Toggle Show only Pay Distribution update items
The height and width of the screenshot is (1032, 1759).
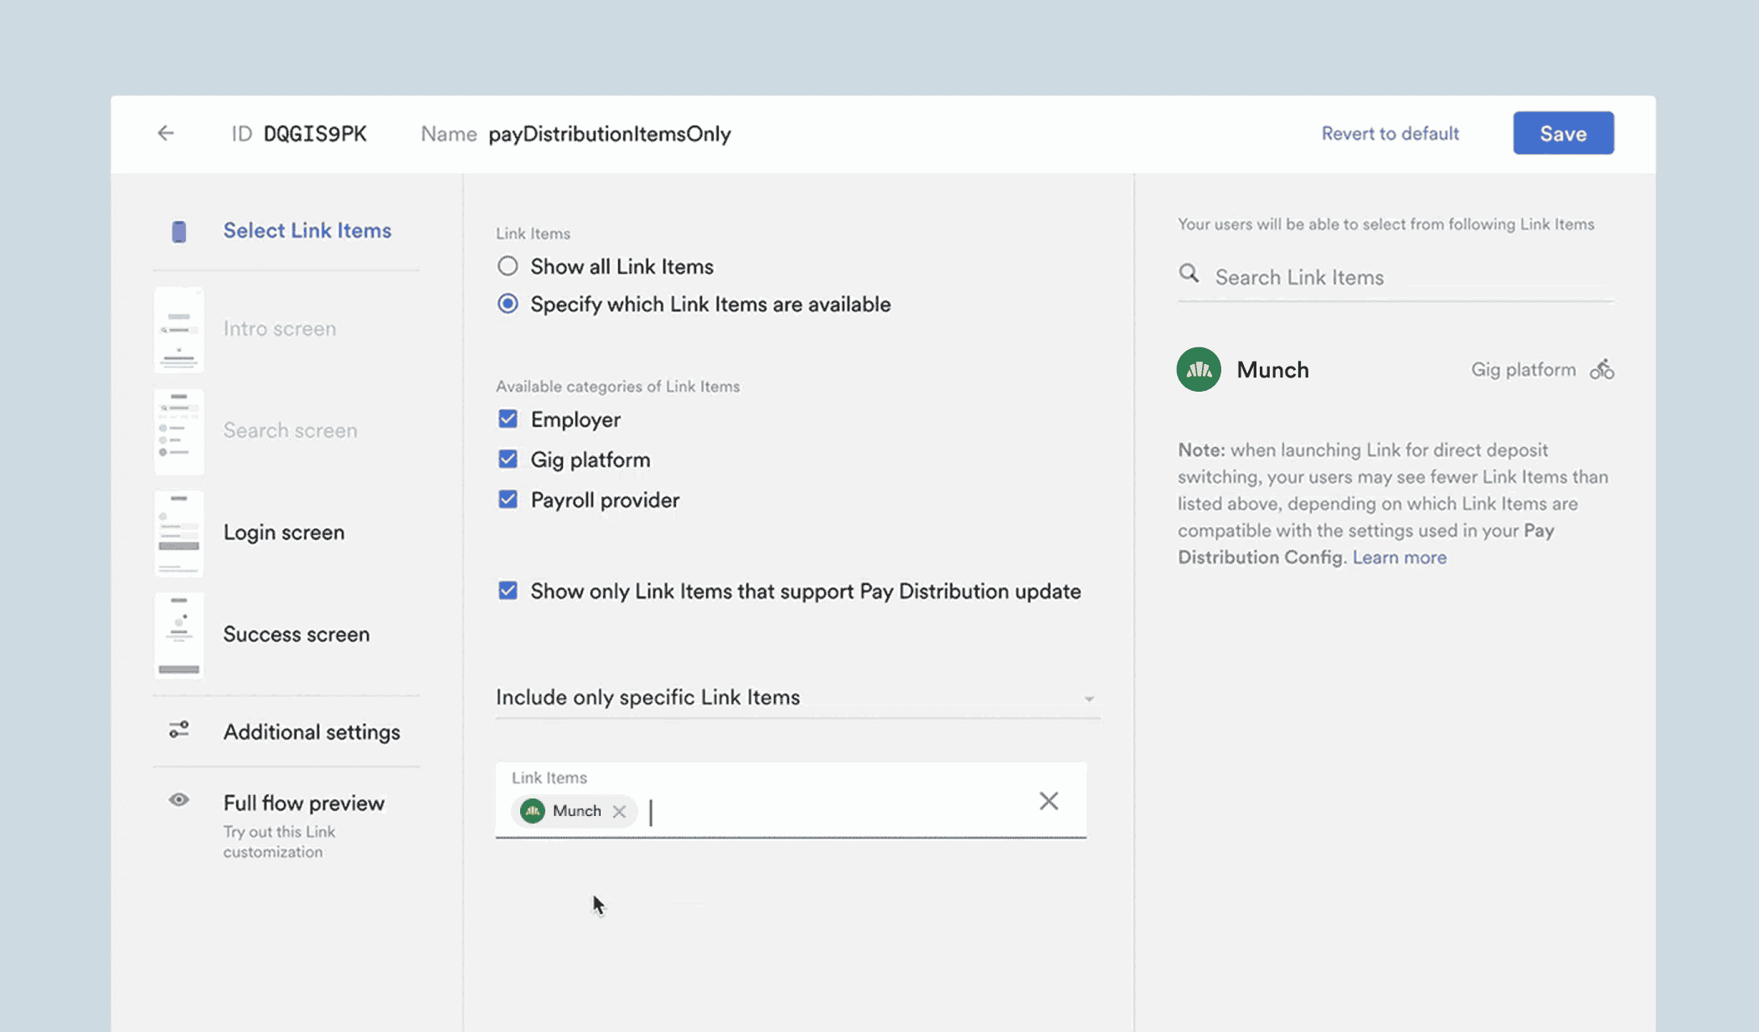tap(508, 591)
